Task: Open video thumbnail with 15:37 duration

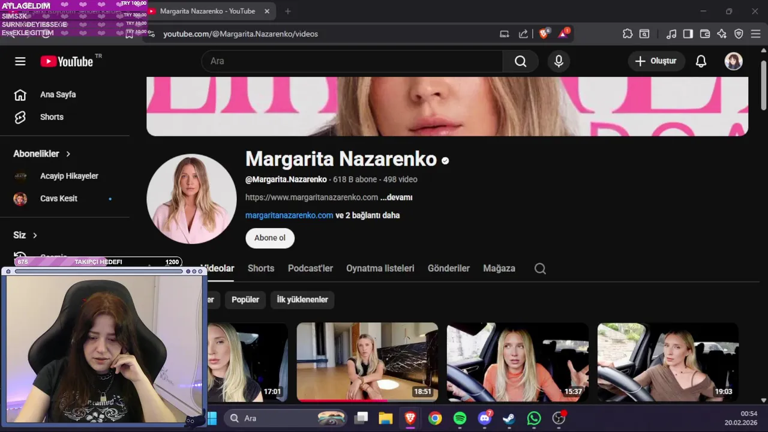Action: (518, 362)
